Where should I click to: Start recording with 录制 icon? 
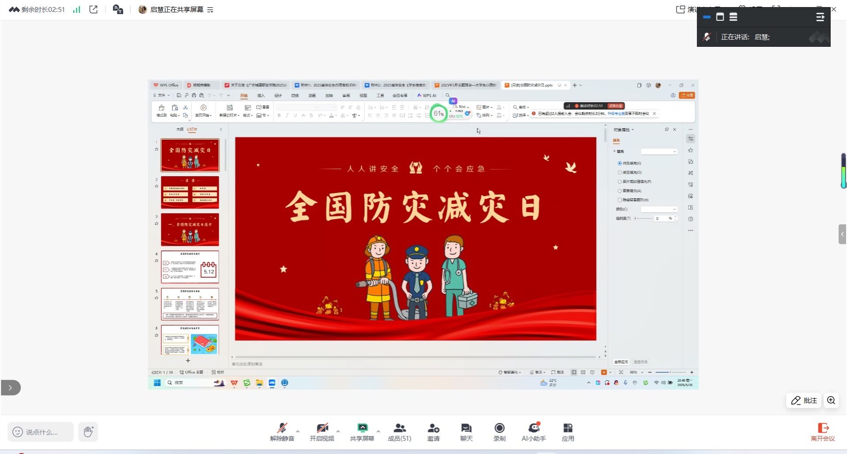499,431
